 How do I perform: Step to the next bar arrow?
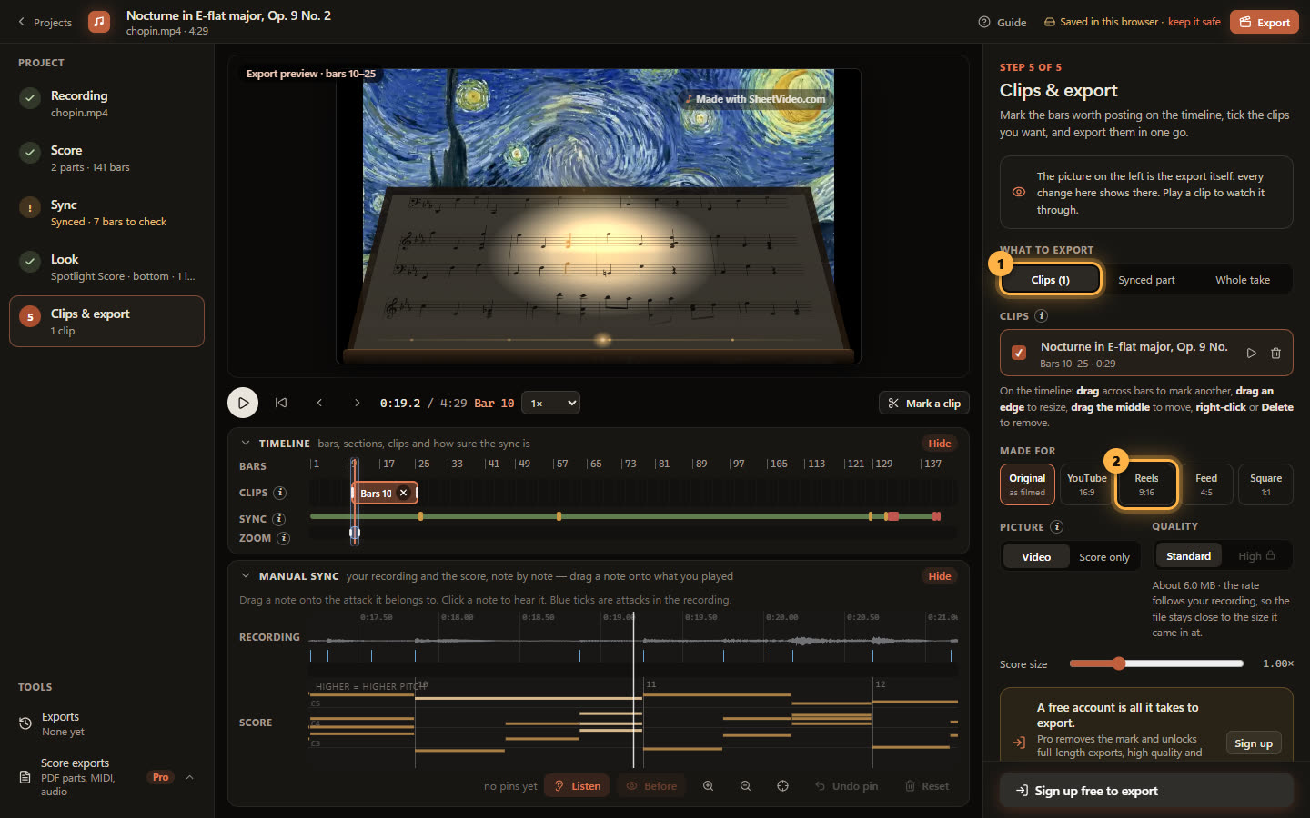[x=358, y=403]
